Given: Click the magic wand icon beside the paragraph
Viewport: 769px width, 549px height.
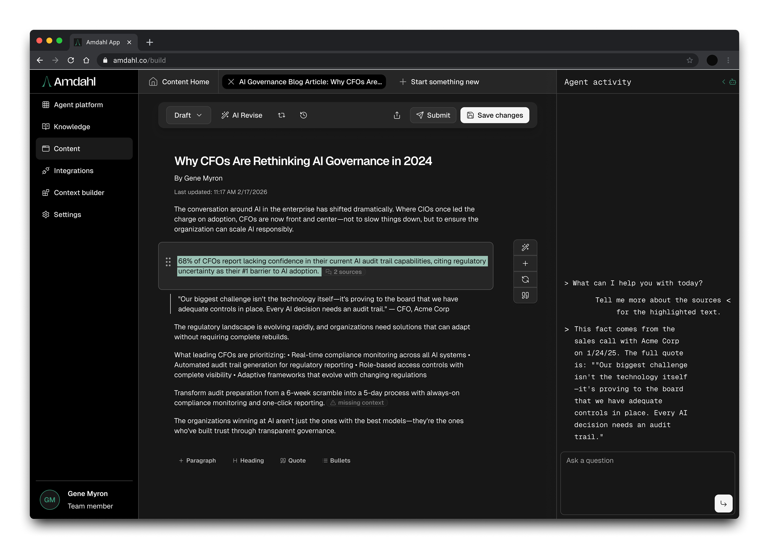Looking at the screenshot, I should point(525,247).
